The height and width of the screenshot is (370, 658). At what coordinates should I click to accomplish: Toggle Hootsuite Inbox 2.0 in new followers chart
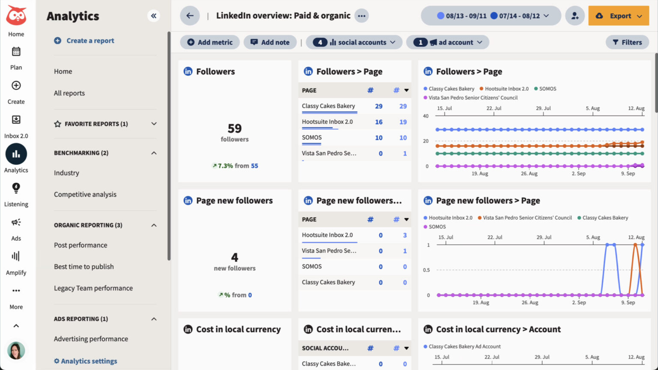pyautogui.click(x=450, y=218)
